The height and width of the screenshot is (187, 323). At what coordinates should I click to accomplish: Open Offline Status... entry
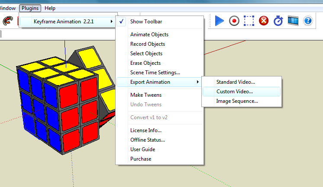pos(148,140)
